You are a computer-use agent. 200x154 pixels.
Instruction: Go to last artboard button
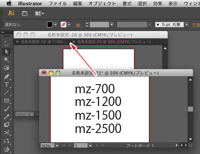[x=102, y=145]
